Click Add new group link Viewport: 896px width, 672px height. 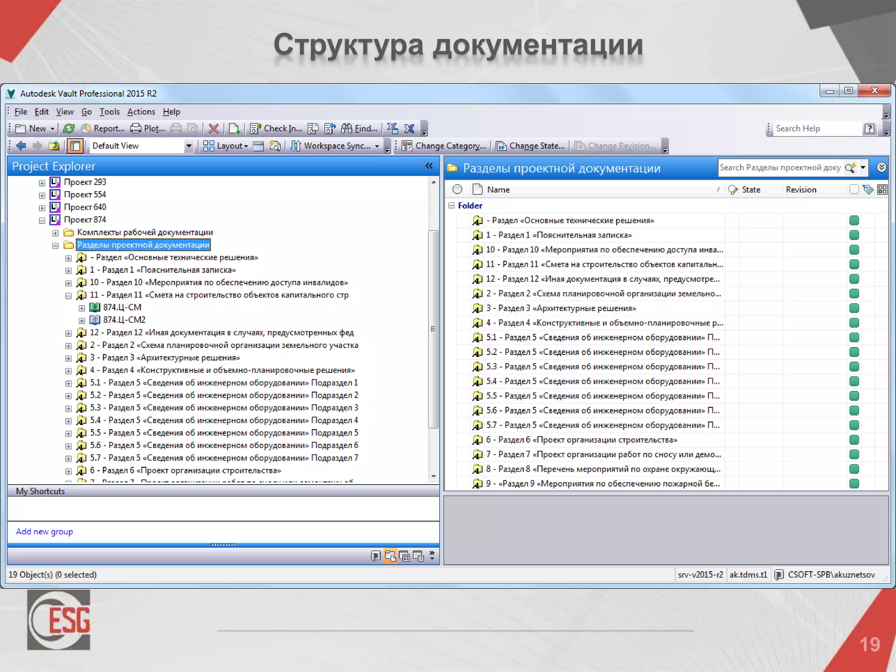coord(44,532)
